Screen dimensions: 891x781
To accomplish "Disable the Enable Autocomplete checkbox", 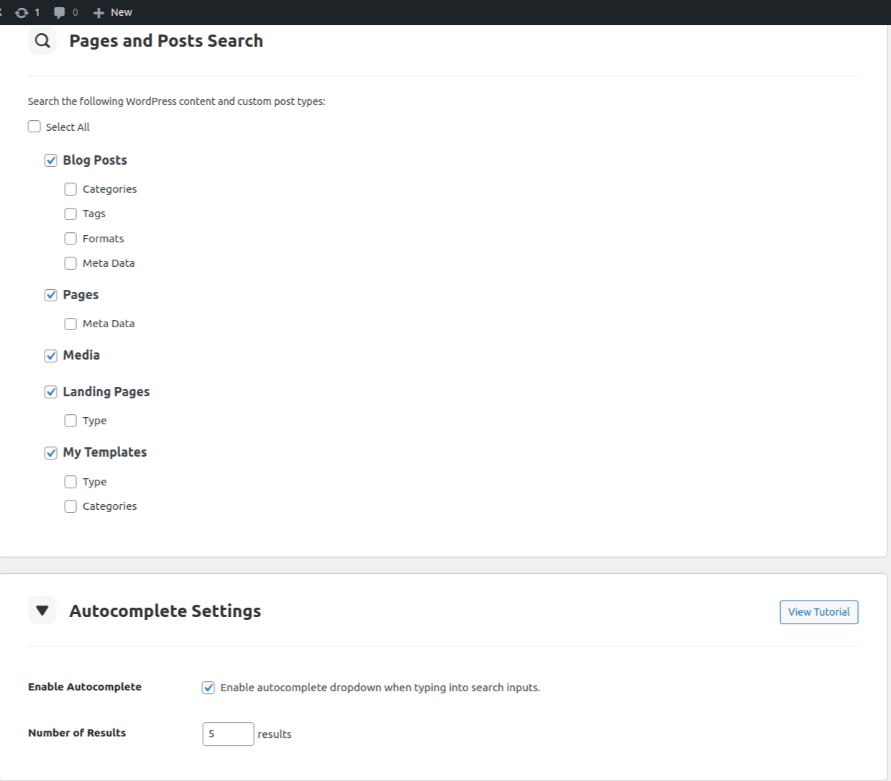I will 209,688.
